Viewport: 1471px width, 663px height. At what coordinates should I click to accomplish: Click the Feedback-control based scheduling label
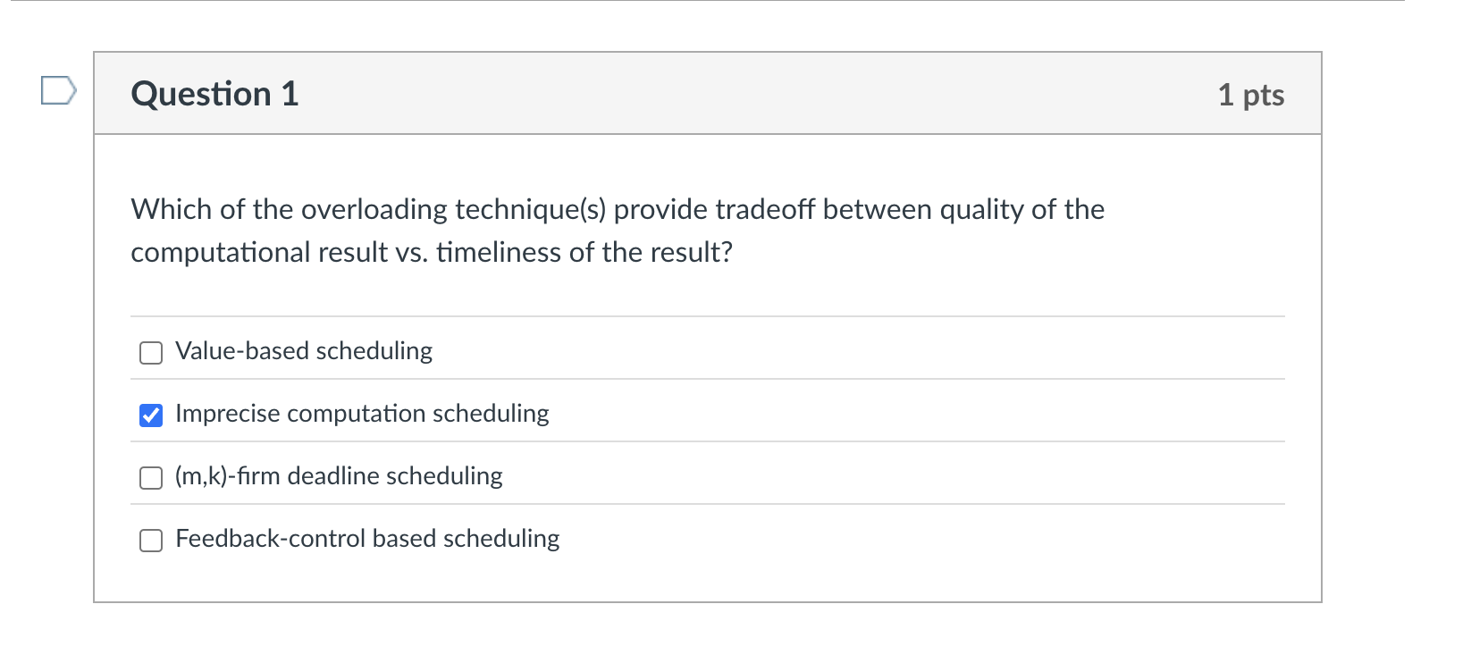[x=366, y=539]
